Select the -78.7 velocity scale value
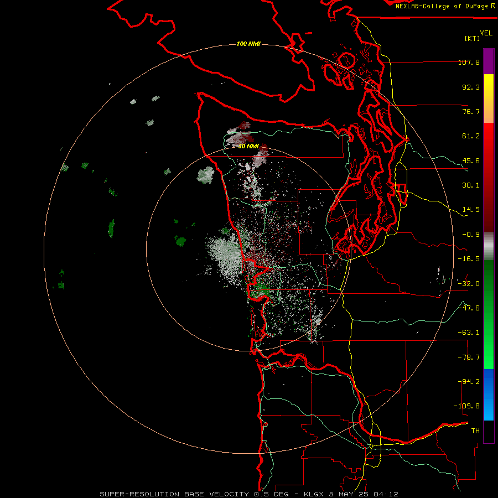The width and height of the screenshot is (498, 498). 469,357
